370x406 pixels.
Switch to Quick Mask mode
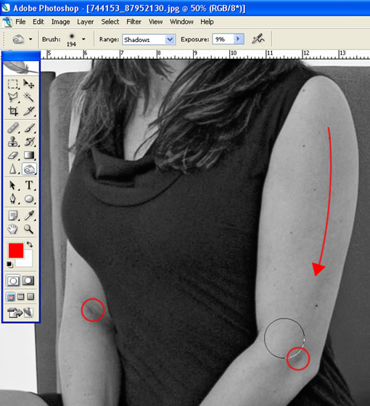coord(28,280)
